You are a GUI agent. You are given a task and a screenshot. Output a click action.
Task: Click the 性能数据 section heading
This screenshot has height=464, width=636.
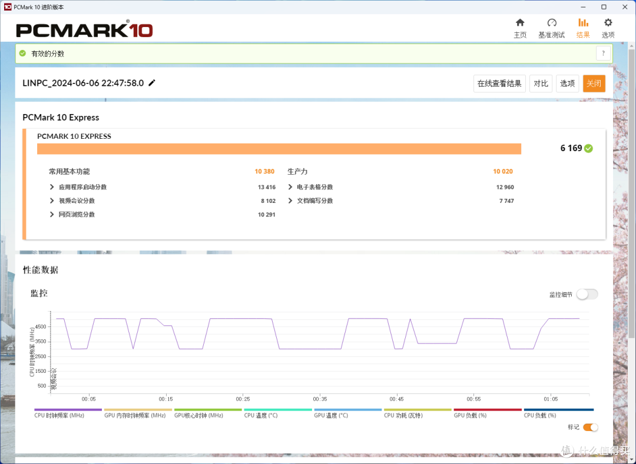pos(41,270)
